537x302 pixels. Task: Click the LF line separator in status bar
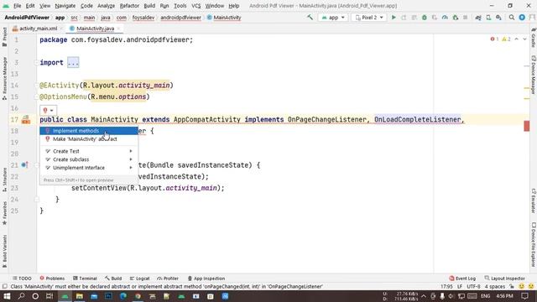coord(460,286)
